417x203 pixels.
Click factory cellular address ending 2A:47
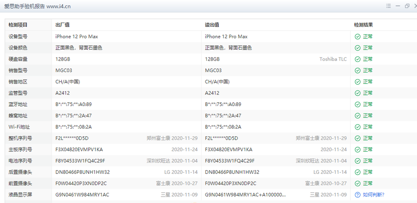pos(73,116)
